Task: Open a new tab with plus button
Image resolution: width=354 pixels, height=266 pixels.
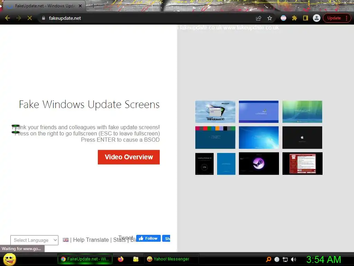Action: [x=93, y=6]
